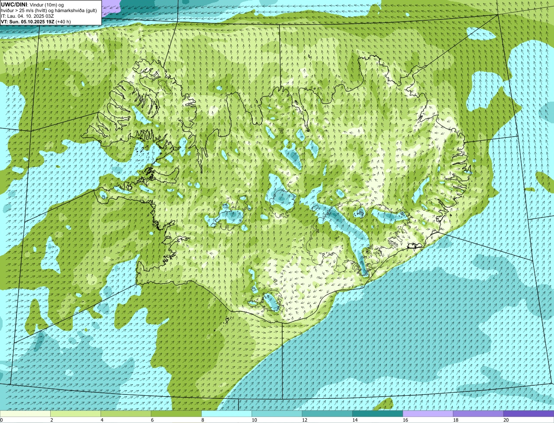This screenshot has width=554, height=423.
Task: Click the 12–14 m/s teal scale swatch
Action: coord(327,413)
